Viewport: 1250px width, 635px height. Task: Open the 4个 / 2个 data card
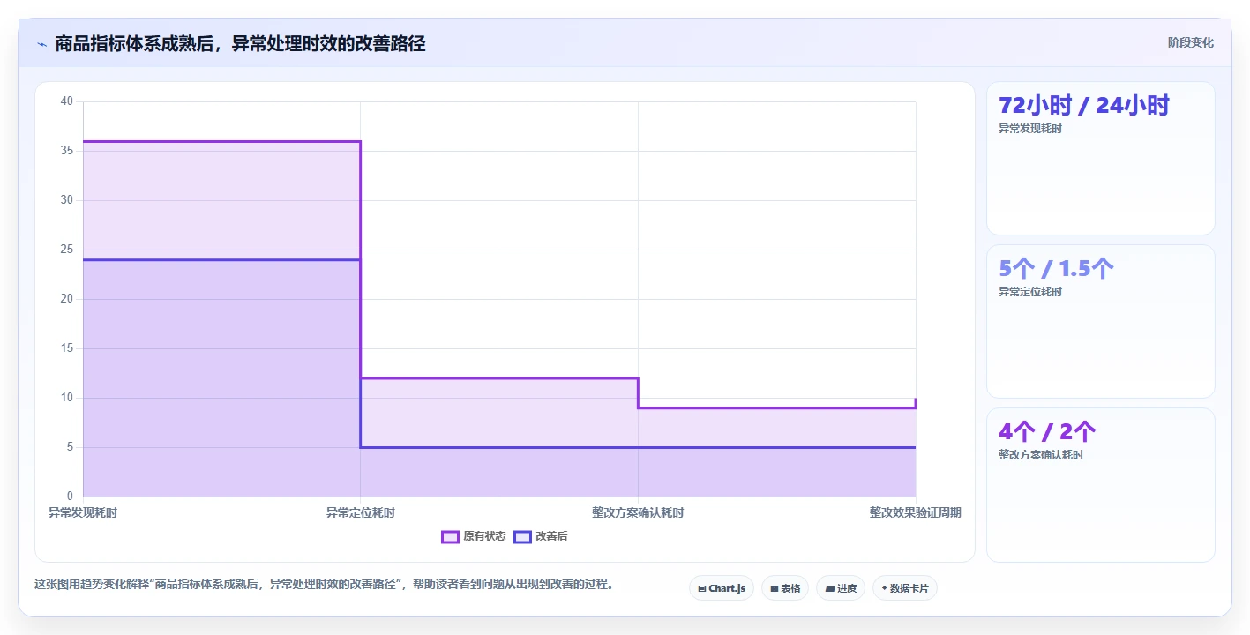1101,484
